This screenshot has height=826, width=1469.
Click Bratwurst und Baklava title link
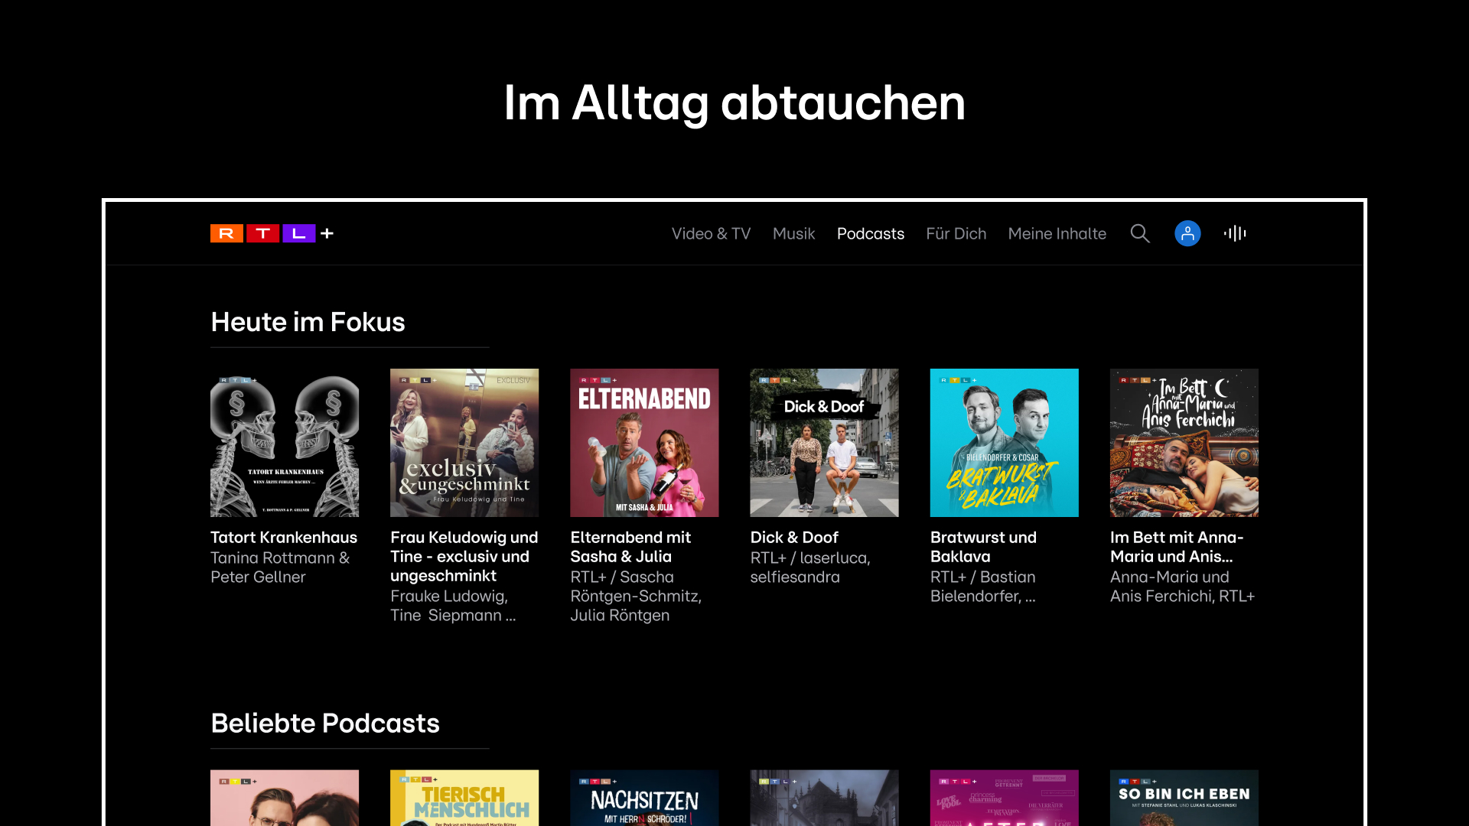[983, 547]
